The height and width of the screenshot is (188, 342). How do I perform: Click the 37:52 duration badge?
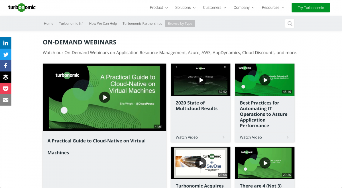tap(223, 92)
